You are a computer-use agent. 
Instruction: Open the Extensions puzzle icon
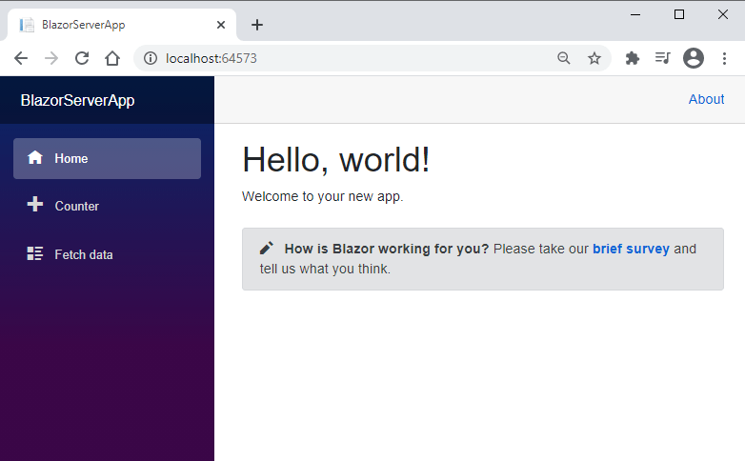(632, 58)
